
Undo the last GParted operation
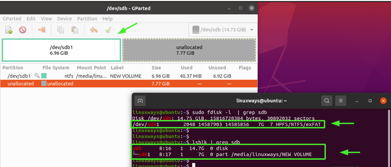tap(94, 30)
